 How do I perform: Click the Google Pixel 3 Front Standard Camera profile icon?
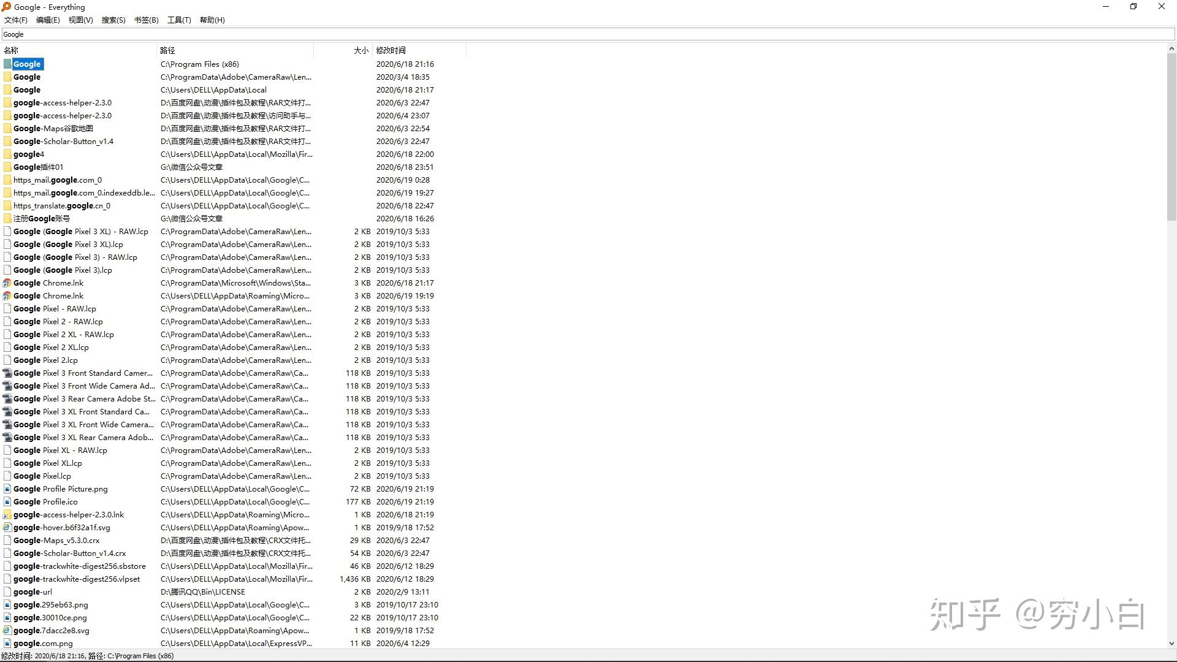click(x=7, y=373)
